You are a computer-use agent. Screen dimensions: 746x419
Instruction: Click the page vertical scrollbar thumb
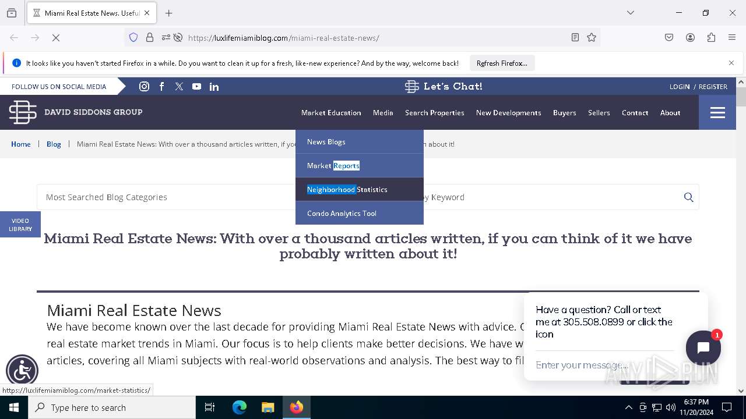(x=741, y=96)
